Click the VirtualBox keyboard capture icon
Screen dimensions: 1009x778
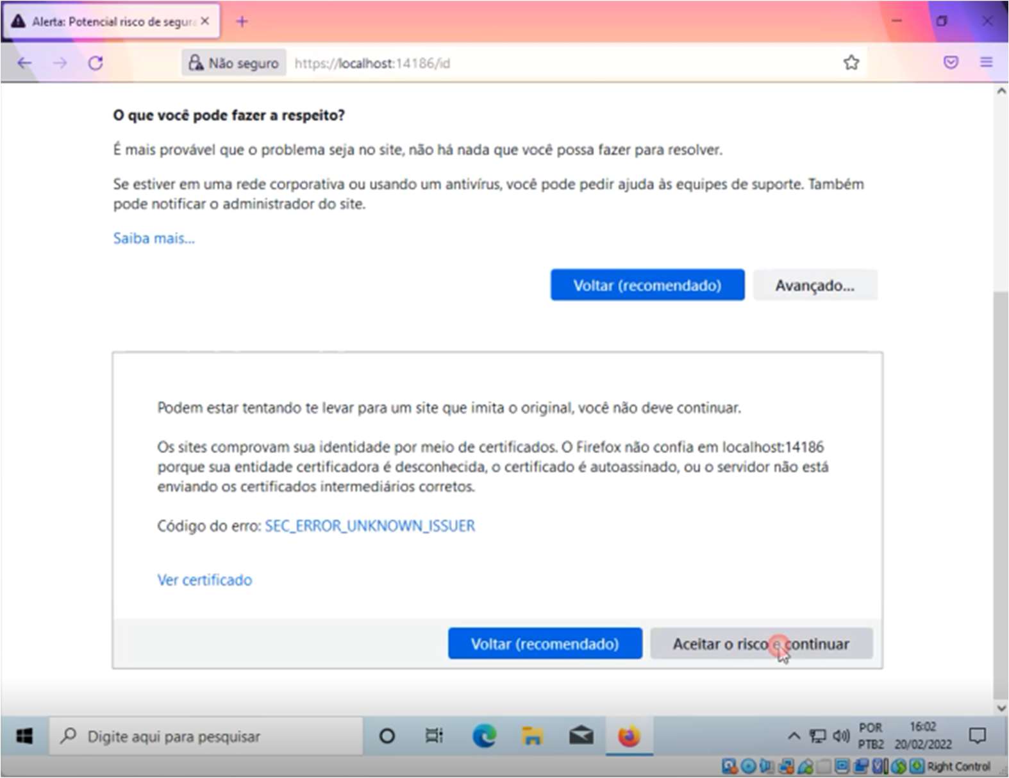[917, 766]
